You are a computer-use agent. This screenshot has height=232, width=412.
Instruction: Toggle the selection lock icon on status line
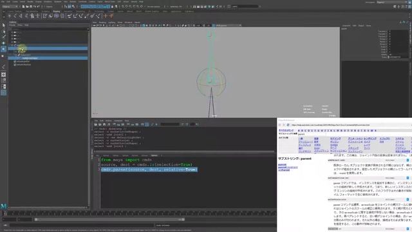coord(113,6)
